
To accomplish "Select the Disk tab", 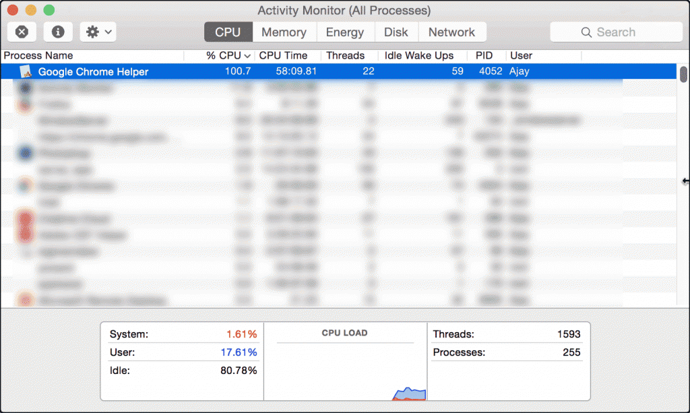I will click(x=396, y=32).
